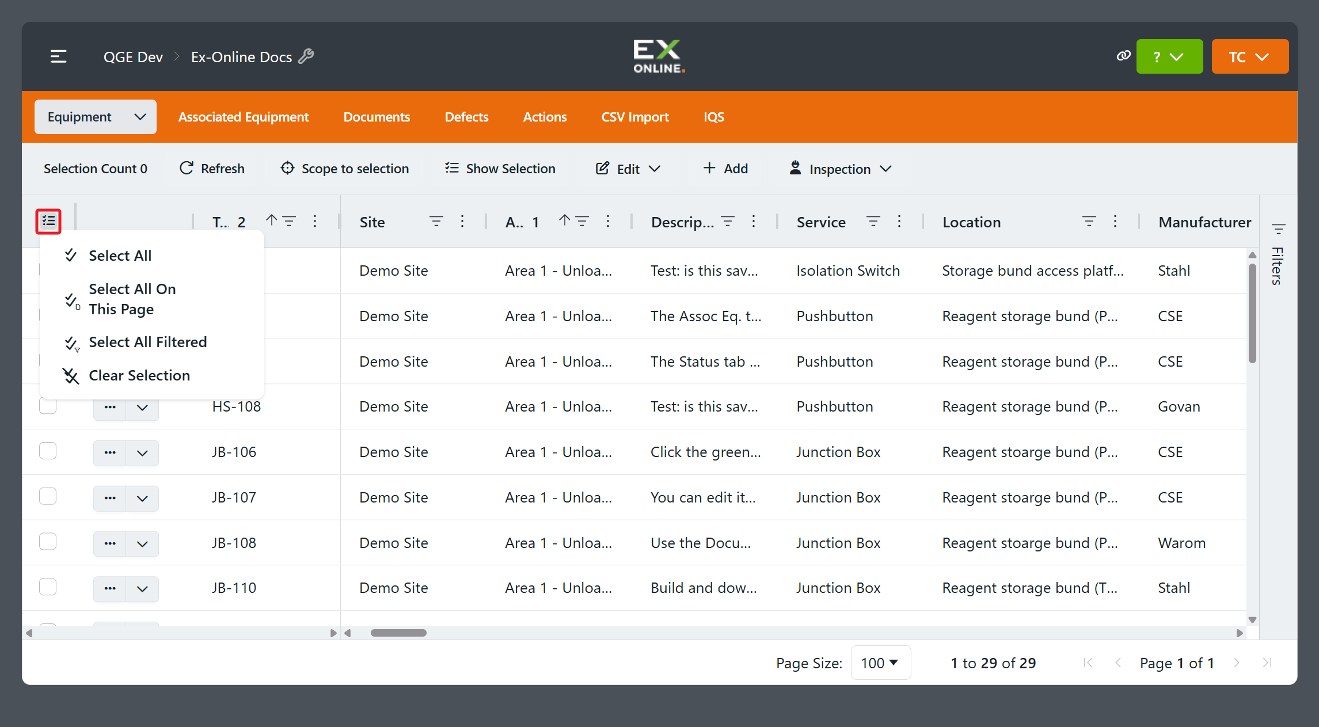The width and height of the screenshot is (1319, 727).
Task: Open Description column three-dot menu
Action: [x=754, y=222]
